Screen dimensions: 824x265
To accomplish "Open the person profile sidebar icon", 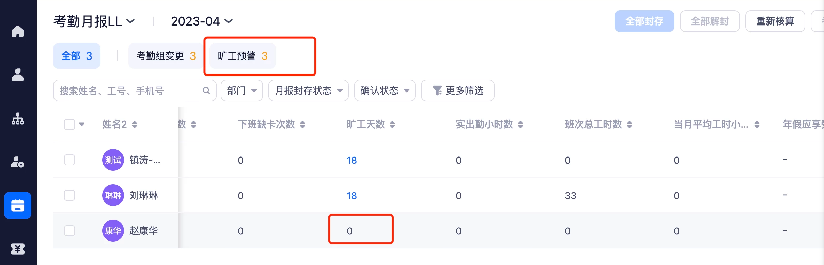I will pos(18,75).
